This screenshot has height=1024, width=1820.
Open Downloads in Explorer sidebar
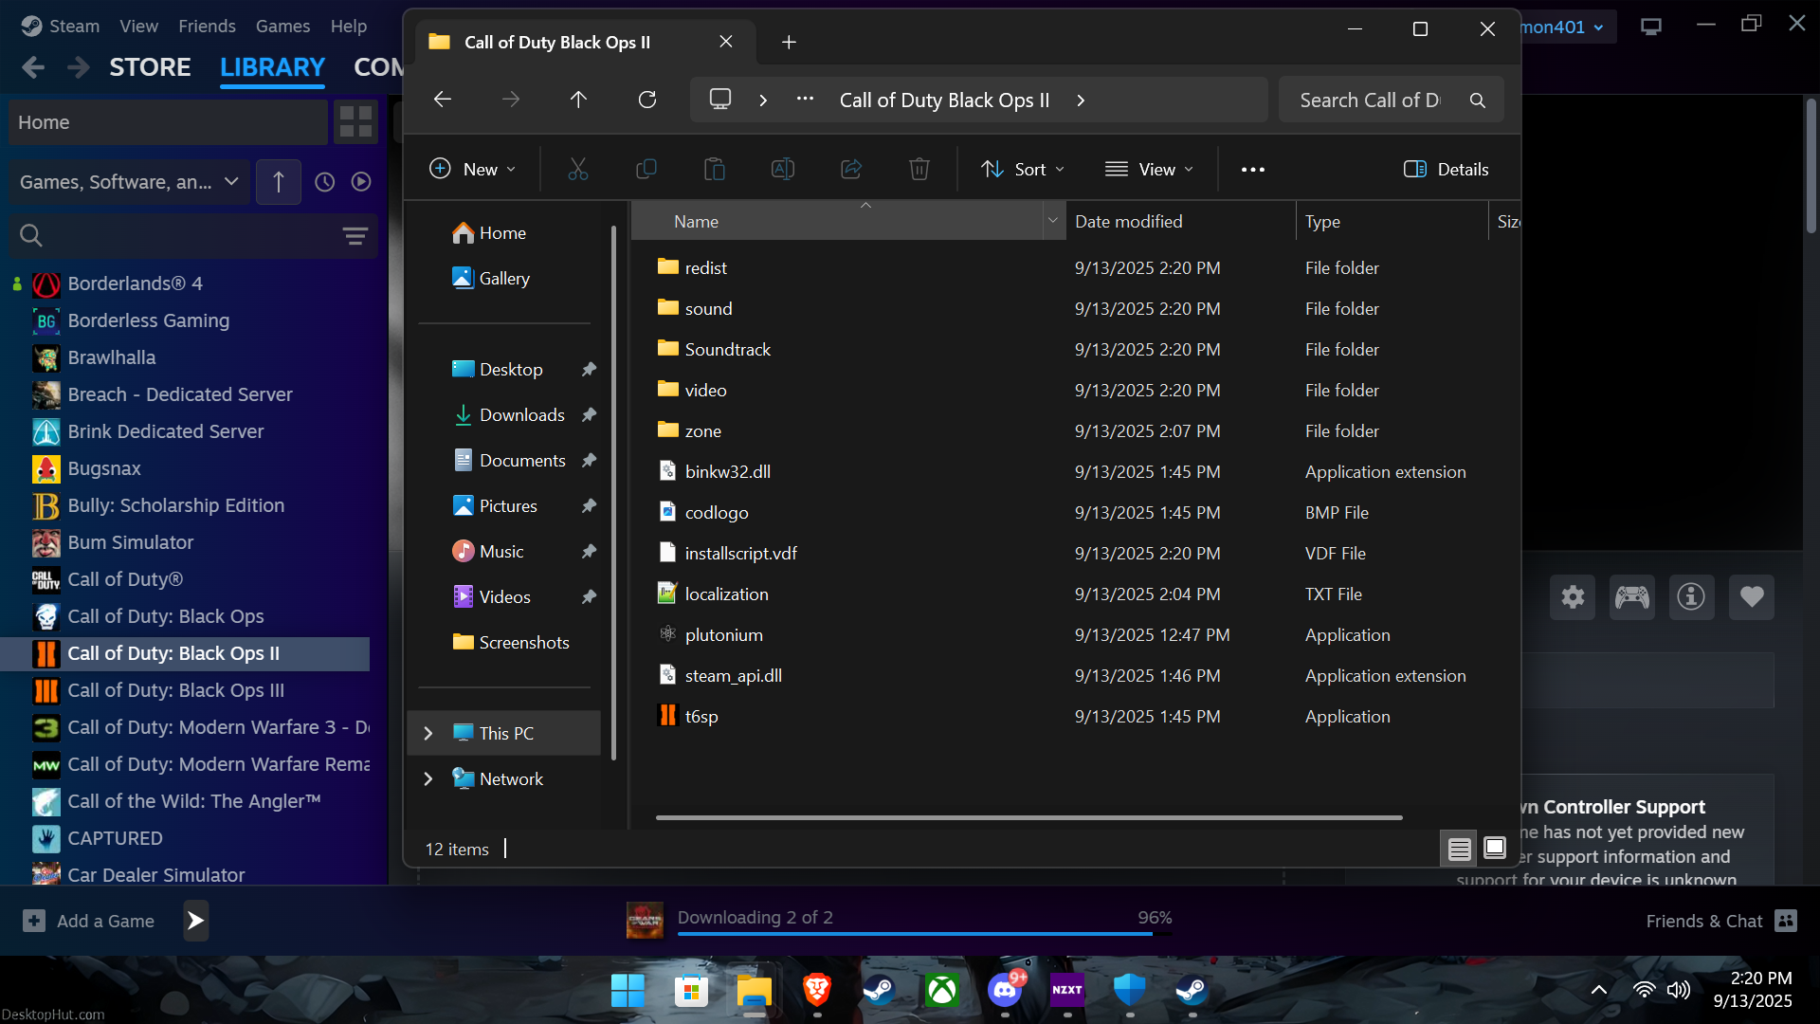pos(521,415)
